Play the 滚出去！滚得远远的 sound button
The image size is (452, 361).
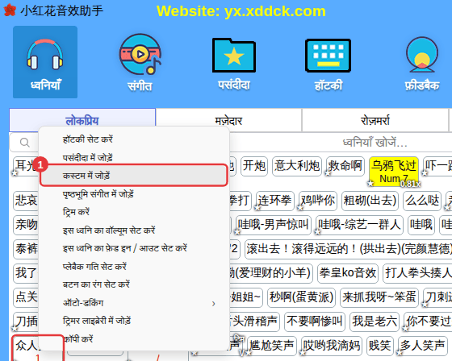pyautogui.click(x=348, y=249)
